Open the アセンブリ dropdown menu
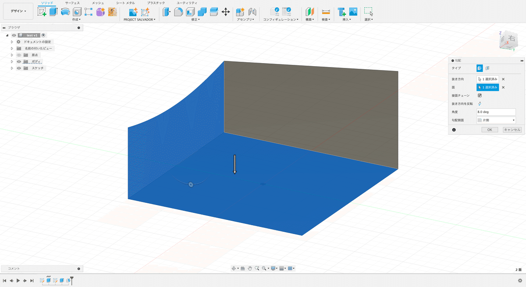 tap(246, 20)
